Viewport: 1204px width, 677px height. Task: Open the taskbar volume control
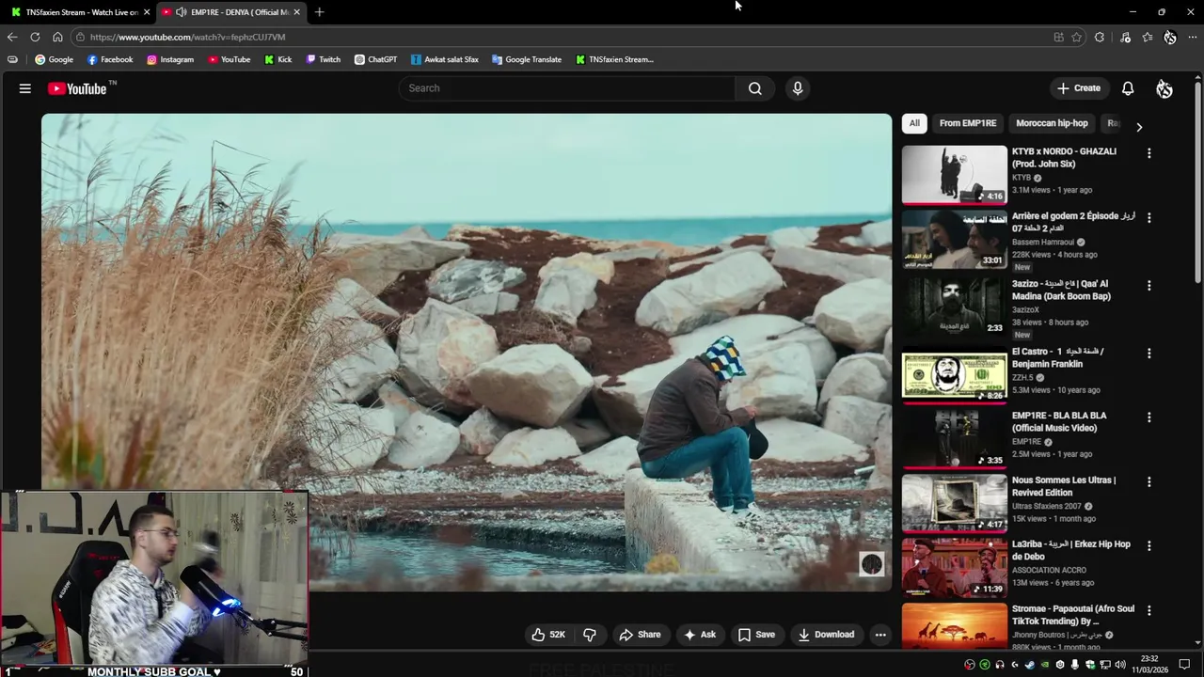(x=1120, y=665)
